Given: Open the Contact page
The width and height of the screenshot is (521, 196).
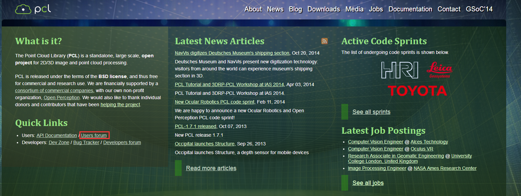Looking at the screenshot, I should click(449, 9).
